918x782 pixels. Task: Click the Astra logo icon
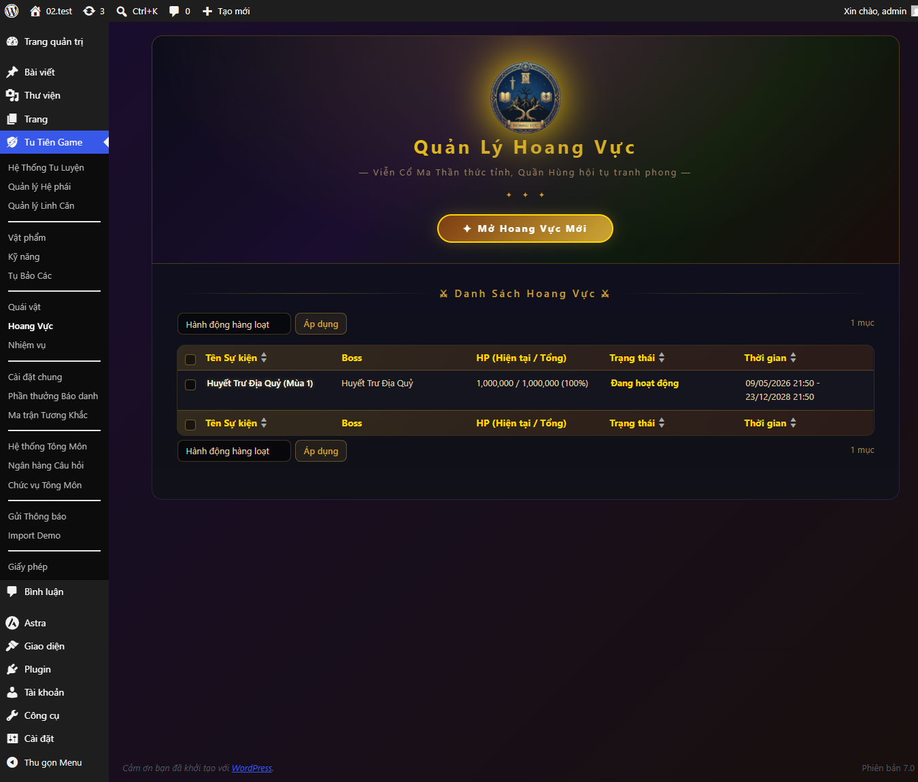click(12, 623)
